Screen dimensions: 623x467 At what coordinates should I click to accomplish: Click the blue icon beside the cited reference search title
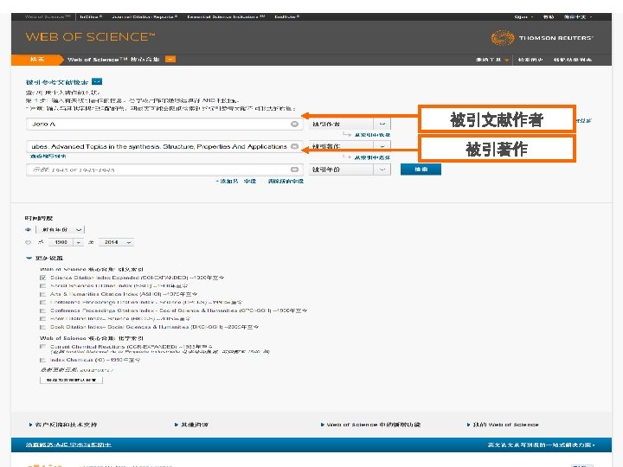click(x=97, y=81)
